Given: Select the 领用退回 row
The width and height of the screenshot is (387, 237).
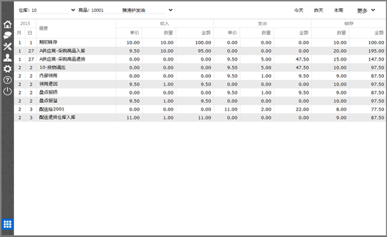Looking at the screenshot, I should pos(200,84).
